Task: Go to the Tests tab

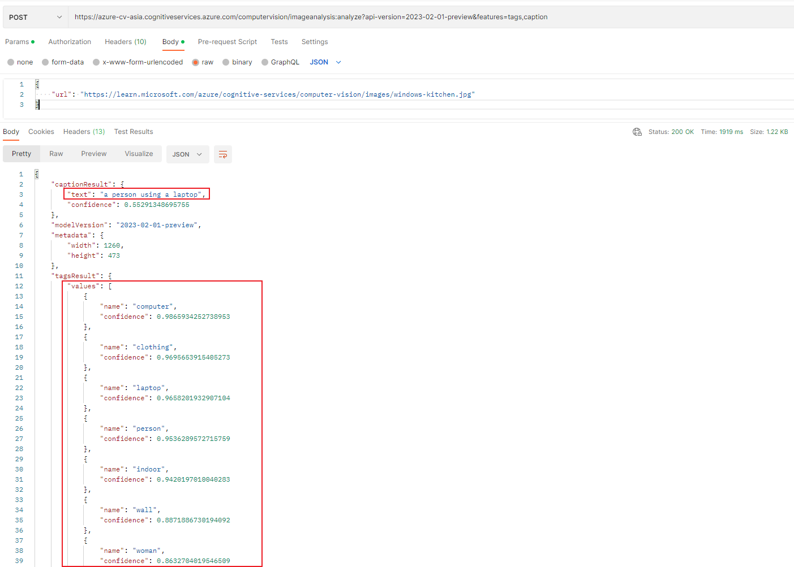Action: pyautogui.click(x=279, y=42)
